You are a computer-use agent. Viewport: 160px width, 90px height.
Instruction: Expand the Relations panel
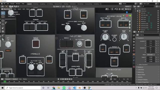click(140, 67)
